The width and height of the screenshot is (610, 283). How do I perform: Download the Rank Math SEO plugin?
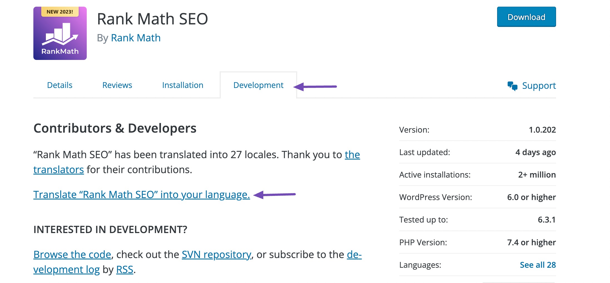click(526, 17)
